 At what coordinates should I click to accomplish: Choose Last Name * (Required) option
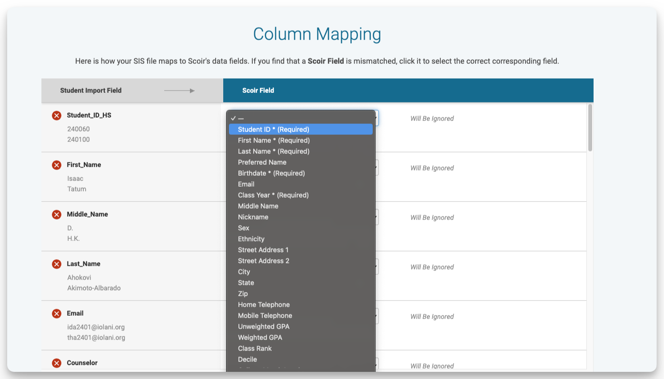(x=301, y=151)
